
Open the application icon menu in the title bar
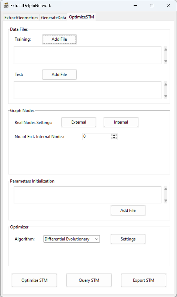[6, 5]
